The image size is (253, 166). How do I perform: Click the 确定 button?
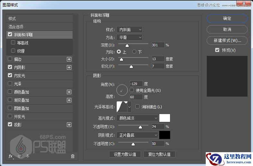[x=227, y=18]
